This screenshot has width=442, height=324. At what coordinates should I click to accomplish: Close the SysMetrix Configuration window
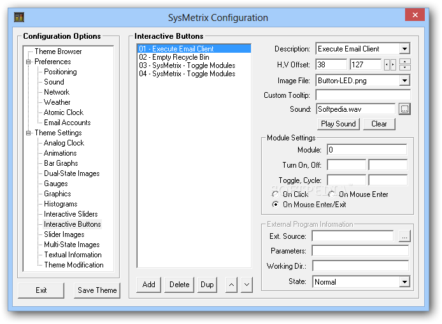[x=415, y=15]
